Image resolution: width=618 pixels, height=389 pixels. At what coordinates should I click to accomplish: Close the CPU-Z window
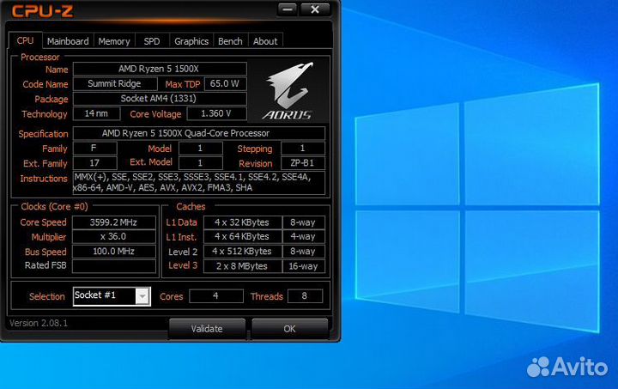pyautogui.click(x=315, y=9)
